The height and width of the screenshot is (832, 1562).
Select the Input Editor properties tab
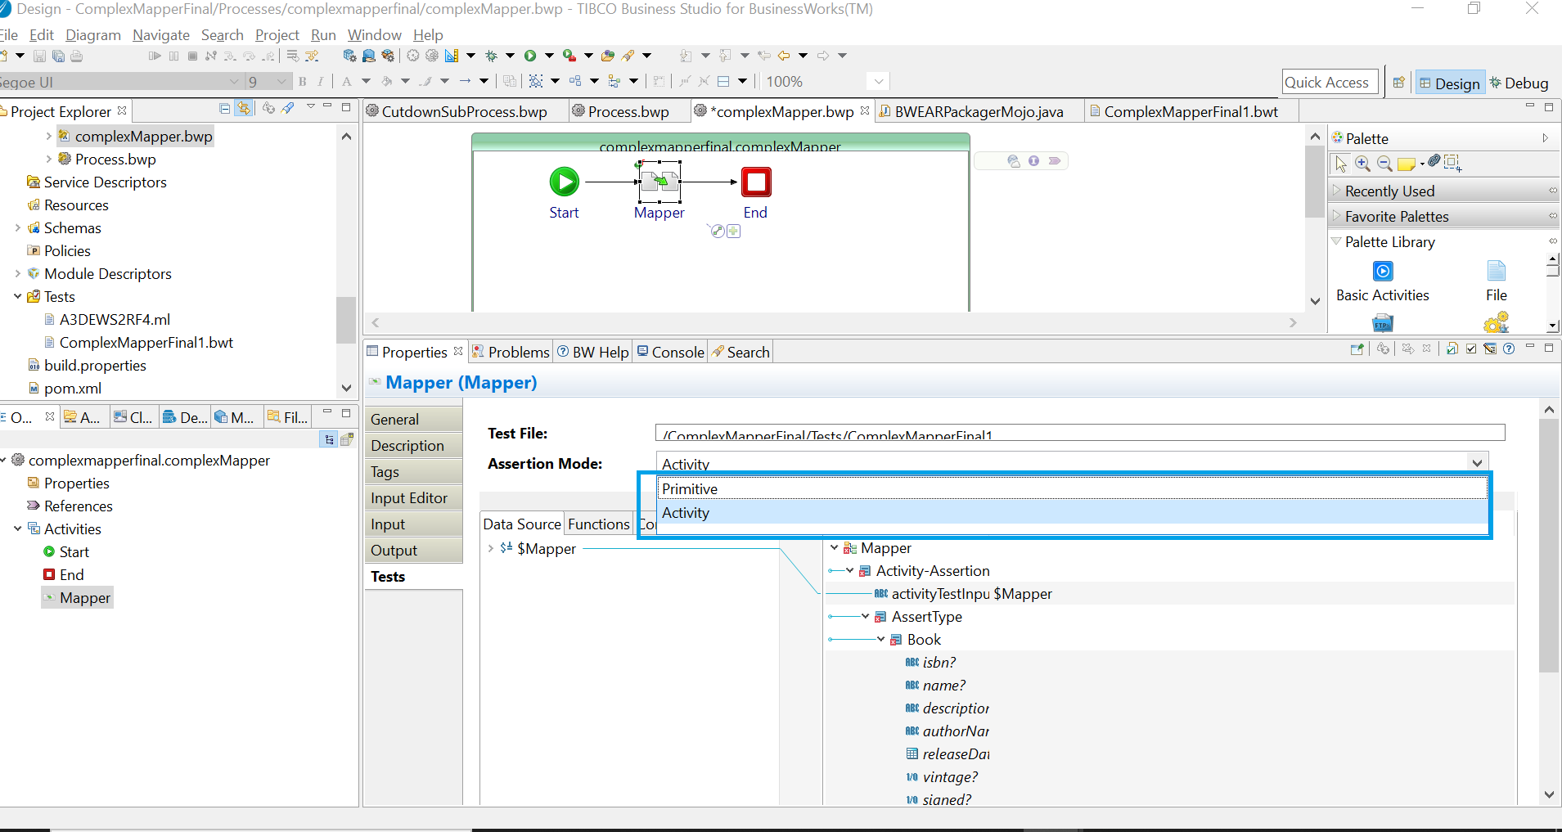click(413, 497)
